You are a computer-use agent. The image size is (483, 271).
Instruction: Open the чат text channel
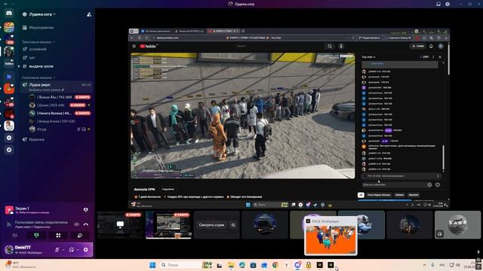32,57
